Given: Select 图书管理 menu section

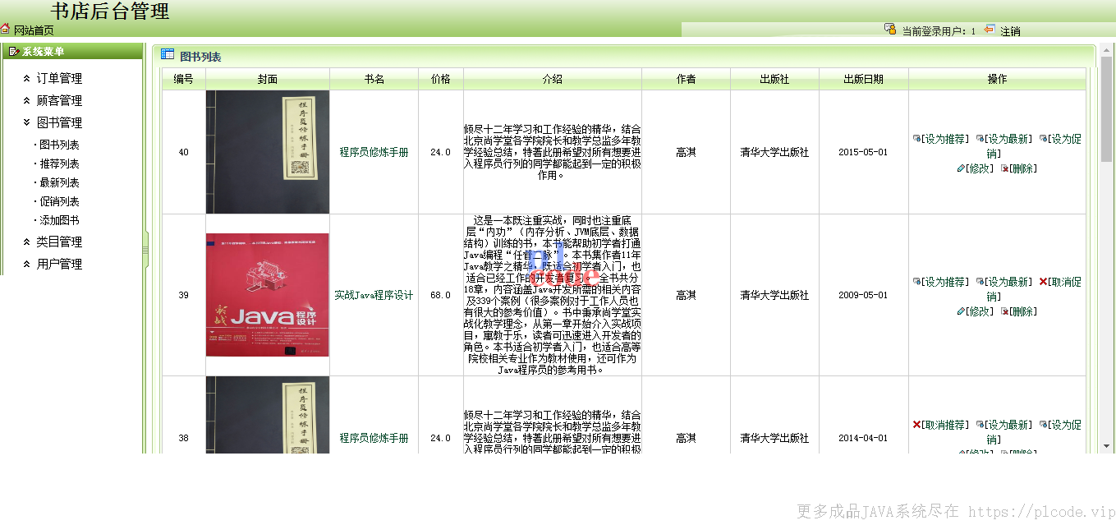Looking at the screenshot, I should [59, 123].
